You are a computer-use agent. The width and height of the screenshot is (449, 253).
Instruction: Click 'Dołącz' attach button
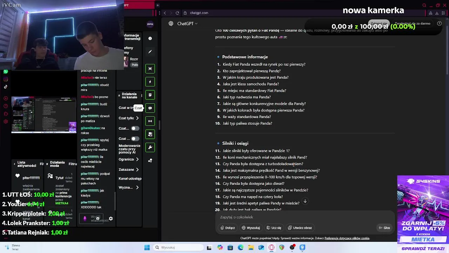pos(228,228)
